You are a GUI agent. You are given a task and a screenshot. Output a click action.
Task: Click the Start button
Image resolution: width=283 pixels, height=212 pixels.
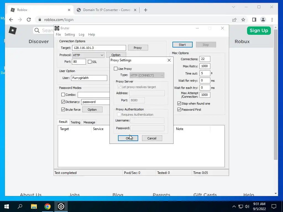[x=182, y=45]
